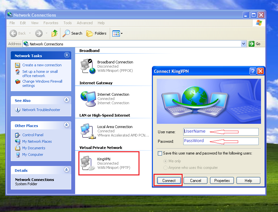Click the Windows flag logo icon
This screenshot has width=278, height=212.
point(259,23)
